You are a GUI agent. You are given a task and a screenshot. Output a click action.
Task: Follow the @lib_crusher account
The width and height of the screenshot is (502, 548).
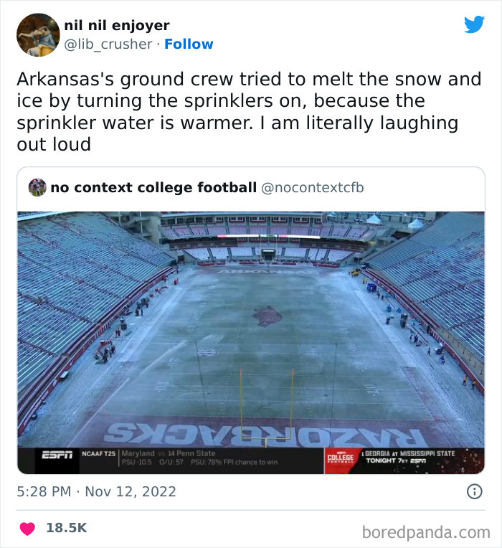[189, 44]
